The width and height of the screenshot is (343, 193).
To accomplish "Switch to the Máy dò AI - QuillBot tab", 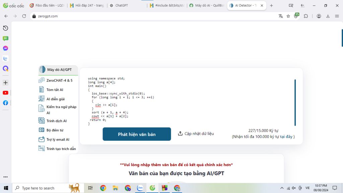I will pyautogui.click(x=207, y=5).
